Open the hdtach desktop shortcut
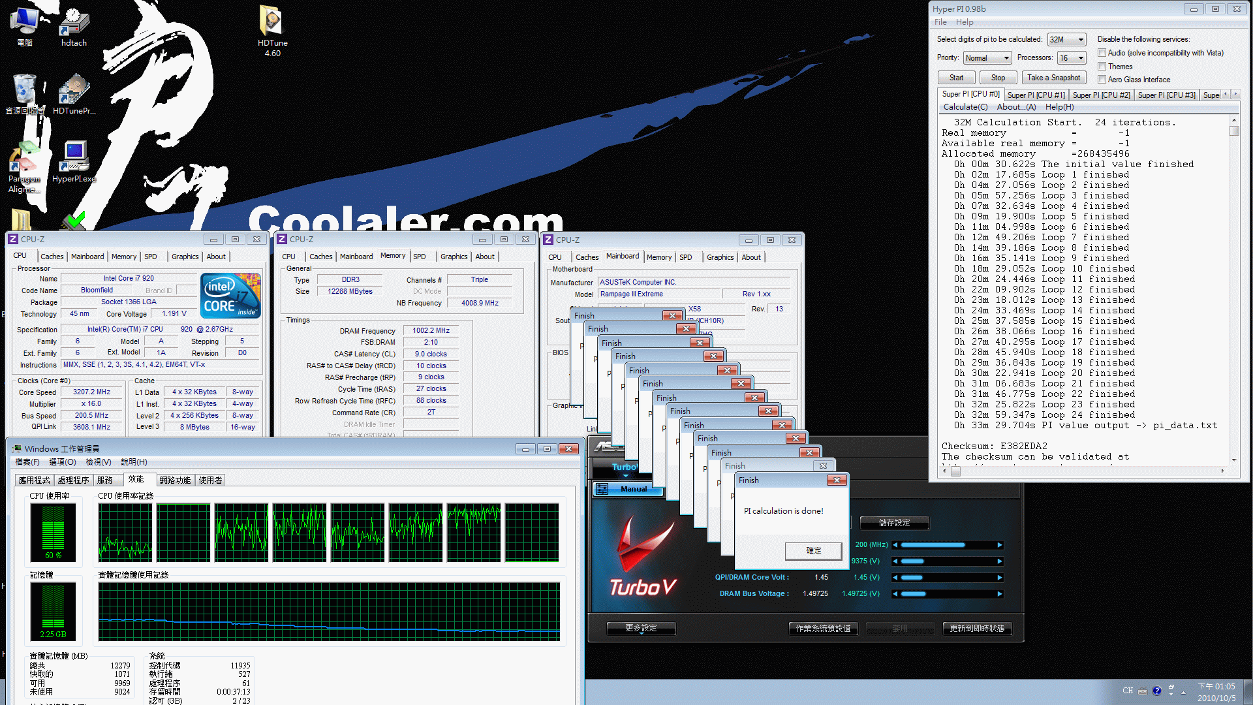This screenshot has height=705, width=1253. (74, 26)
